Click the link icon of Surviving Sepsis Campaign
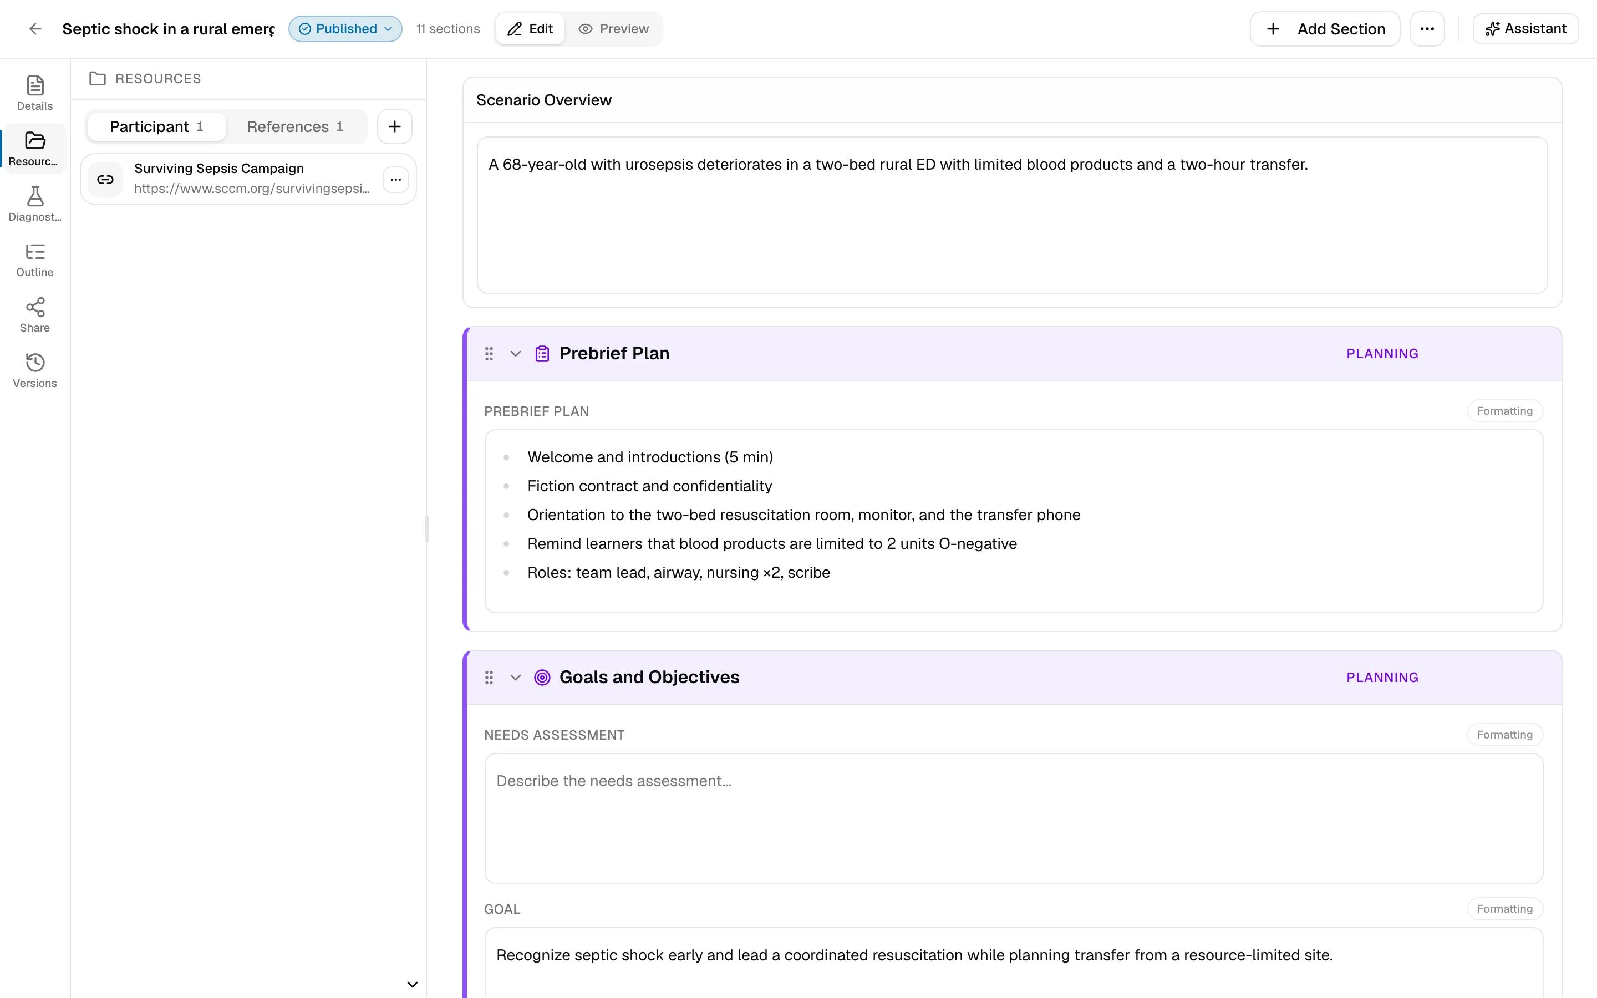Screen dimensions: 1597x998 (x=105, y=180)
